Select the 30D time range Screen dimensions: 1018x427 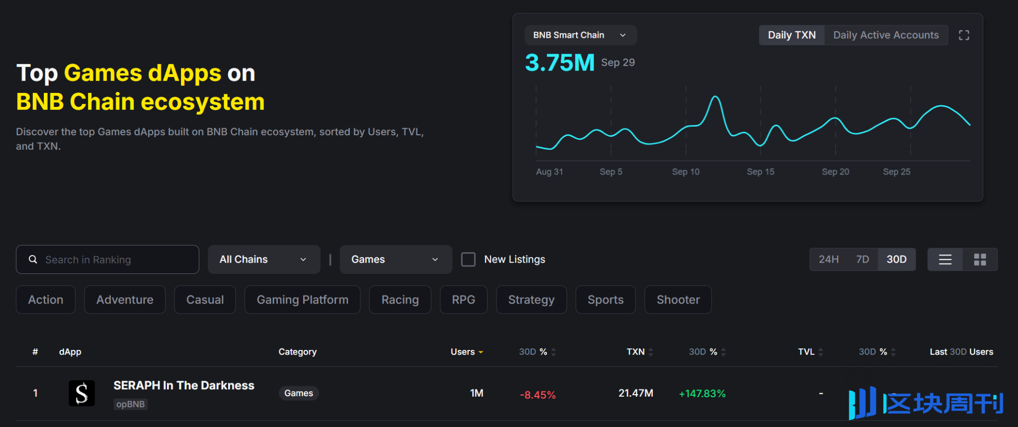coord(897,259)
